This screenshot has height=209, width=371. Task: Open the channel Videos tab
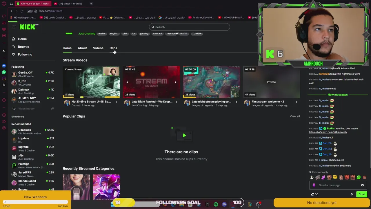click(x=98, y=48)
